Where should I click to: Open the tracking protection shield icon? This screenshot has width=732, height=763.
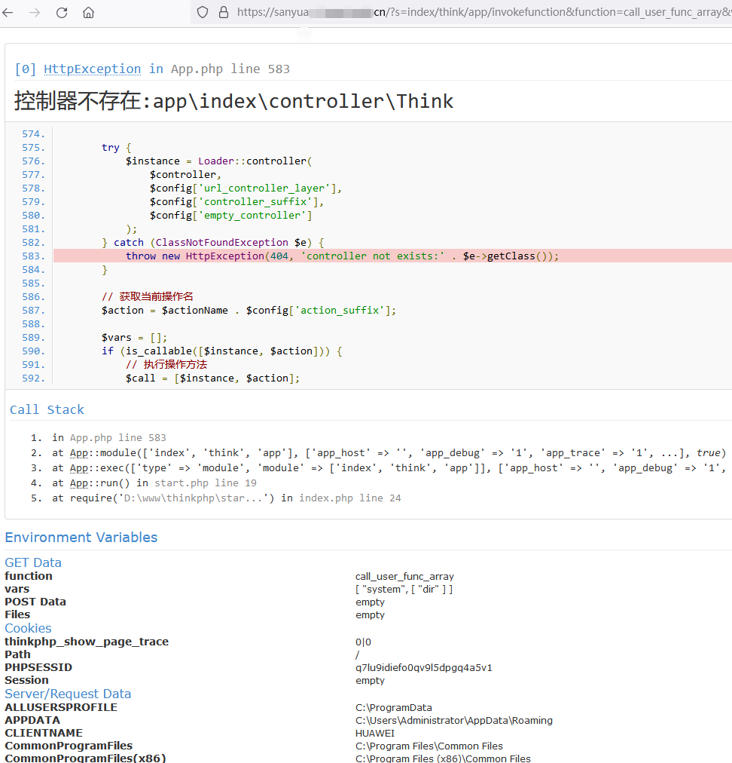click(203, 12)
